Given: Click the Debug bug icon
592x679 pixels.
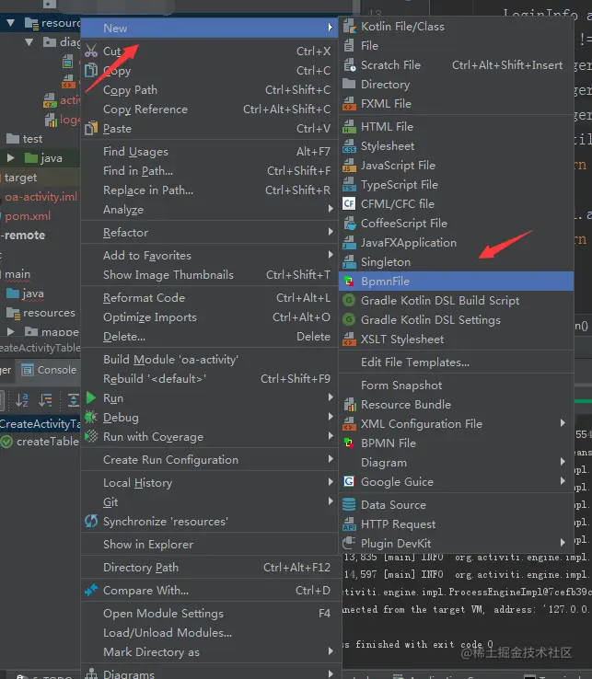Looking at the screenshot, I should [91, 417].
